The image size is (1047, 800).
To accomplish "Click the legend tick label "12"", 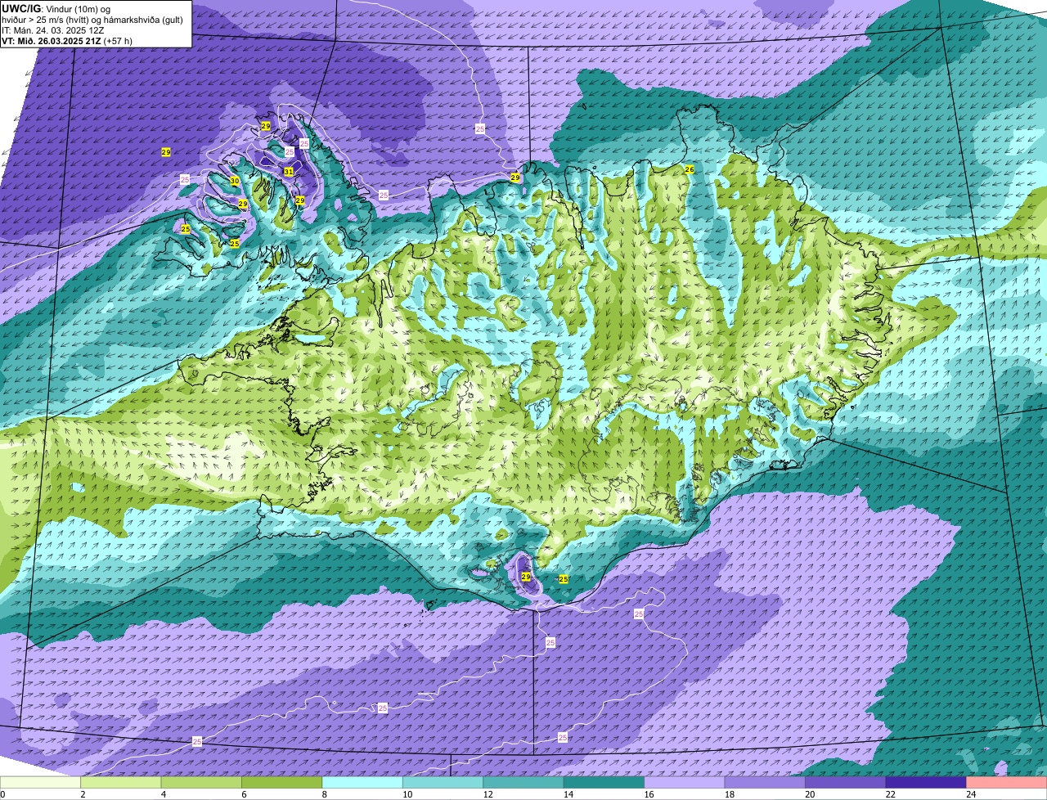I will tap(488, 794).
